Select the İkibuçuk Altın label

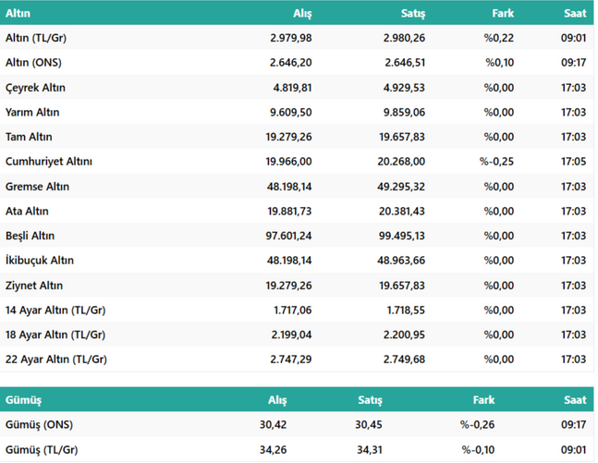click(x=39, y=261)
